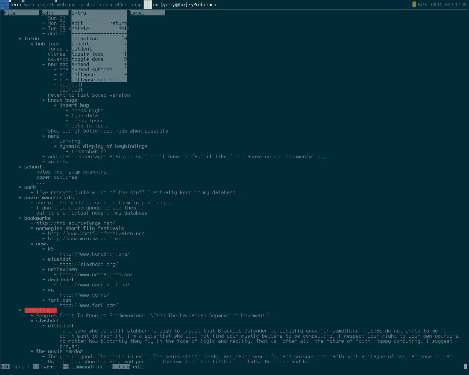The width and height of the screenshot is (469, 375).
Task: Choose toggle done menu entry
Action: tap(99, 59)
